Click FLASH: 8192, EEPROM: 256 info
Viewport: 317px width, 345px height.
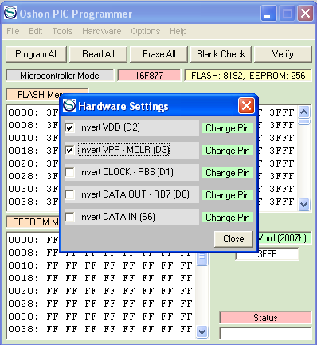(249, 76)
